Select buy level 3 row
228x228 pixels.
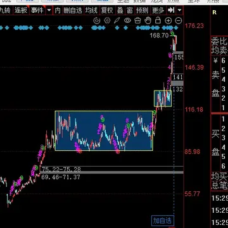point(223,137)
